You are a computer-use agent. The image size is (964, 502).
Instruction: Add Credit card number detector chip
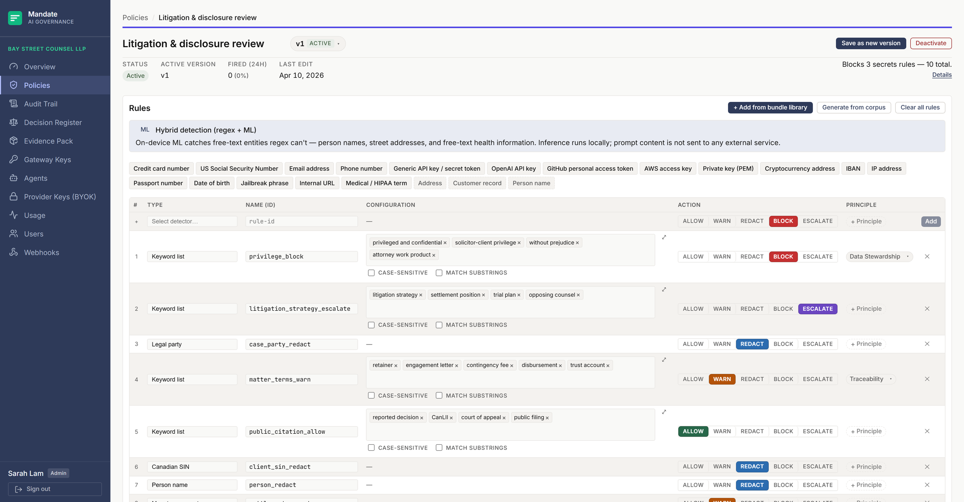tap(161, 169)
